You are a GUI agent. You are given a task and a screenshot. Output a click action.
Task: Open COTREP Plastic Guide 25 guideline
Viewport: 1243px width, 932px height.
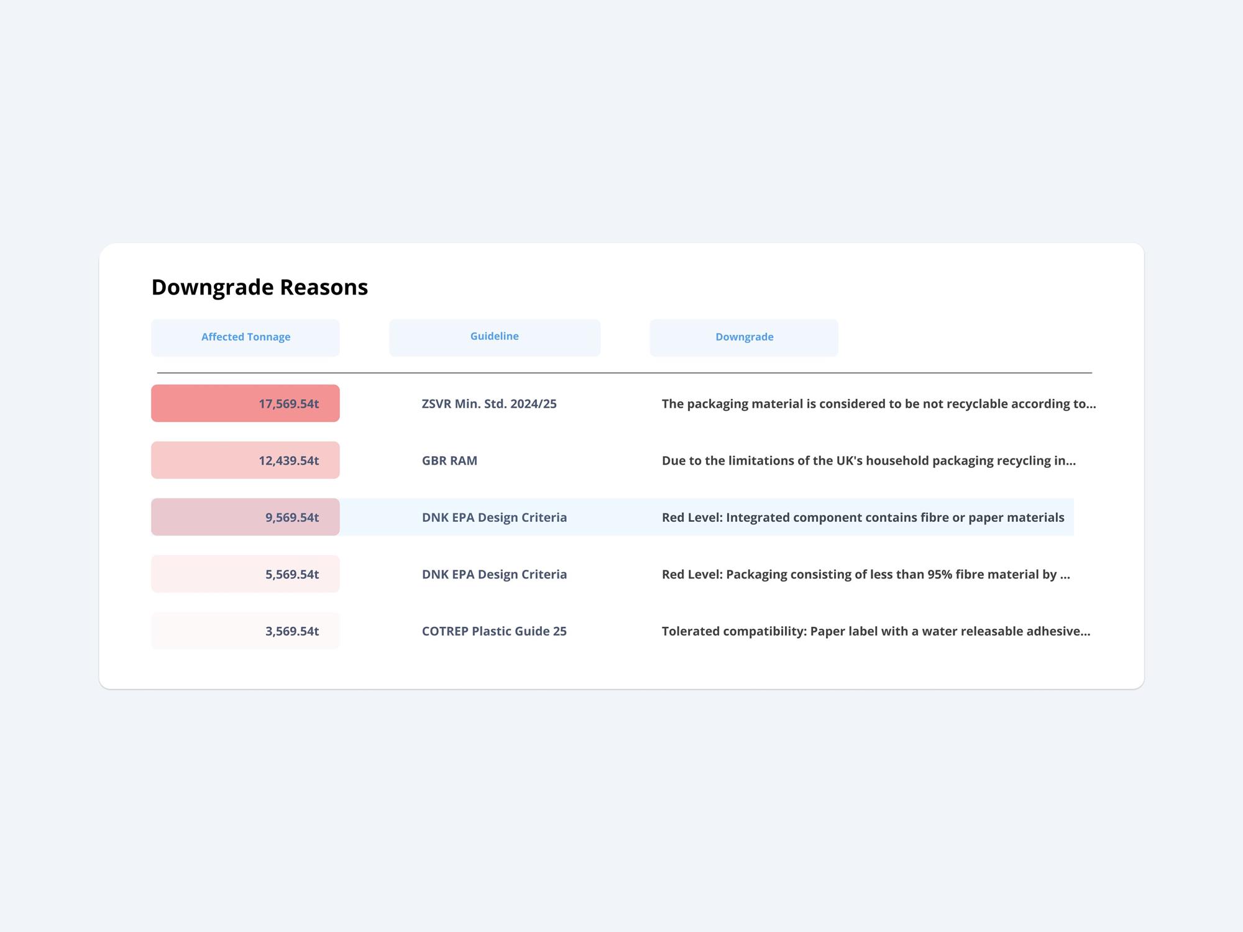494,631
